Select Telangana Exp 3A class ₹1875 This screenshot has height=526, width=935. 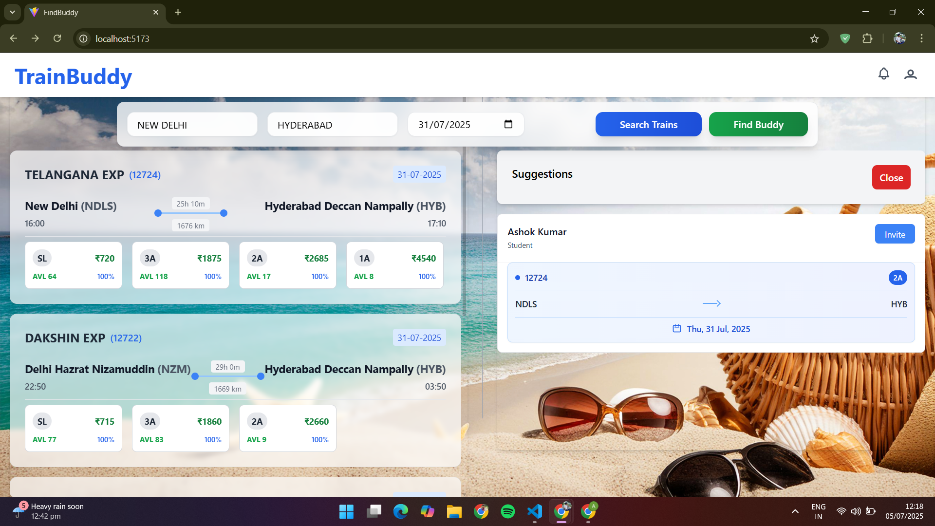pyautogui.click(x=181, y=265)
